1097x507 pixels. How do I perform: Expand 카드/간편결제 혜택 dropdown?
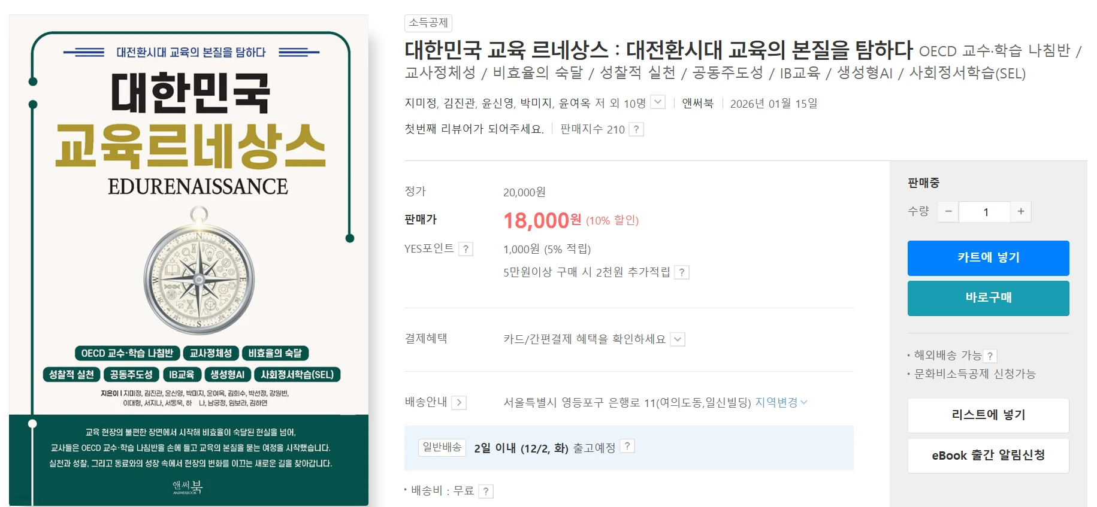pyautogui.click(x=678, y=339)
